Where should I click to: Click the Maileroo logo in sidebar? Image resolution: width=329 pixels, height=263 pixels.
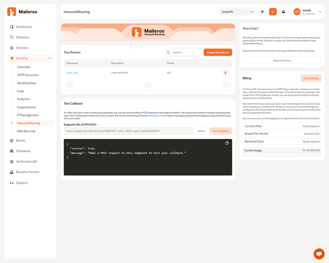[x=23, y=12]
